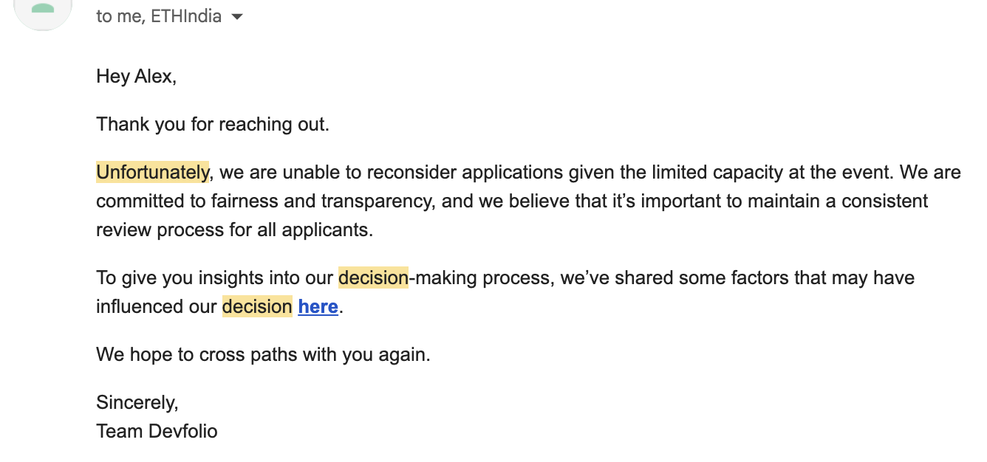
Task: Click "We hope to cross paths" sentence
Action: coord(262,354)
